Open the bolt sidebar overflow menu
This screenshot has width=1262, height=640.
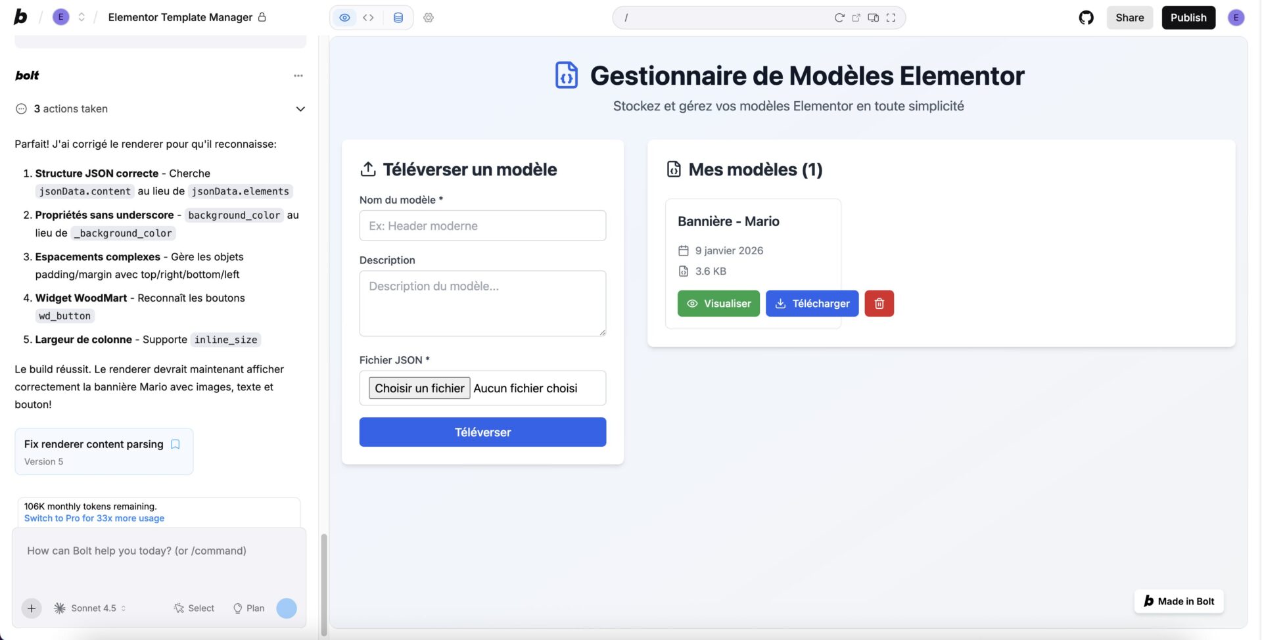298,76
